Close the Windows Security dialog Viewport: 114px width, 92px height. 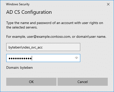pos(108,4)
